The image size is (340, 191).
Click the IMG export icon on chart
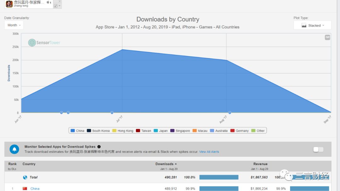pos(327,37)
